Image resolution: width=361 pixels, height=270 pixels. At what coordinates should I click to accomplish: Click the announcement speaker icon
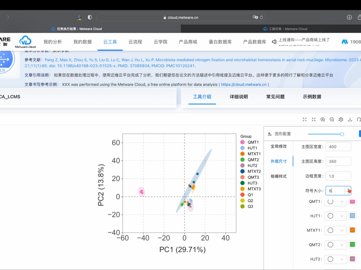pyautogui.click(x=274, y=42)
